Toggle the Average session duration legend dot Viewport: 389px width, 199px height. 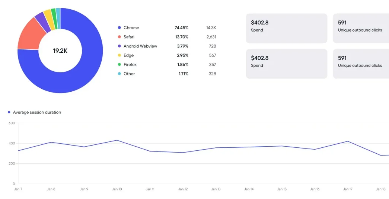pos(9,112)
